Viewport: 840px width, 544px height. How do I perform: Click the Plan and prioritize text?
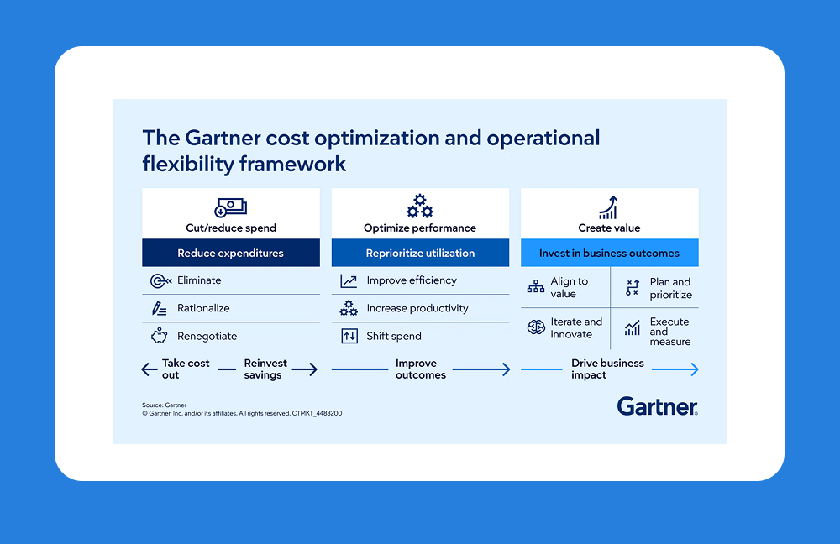click(x=670, y=288)
